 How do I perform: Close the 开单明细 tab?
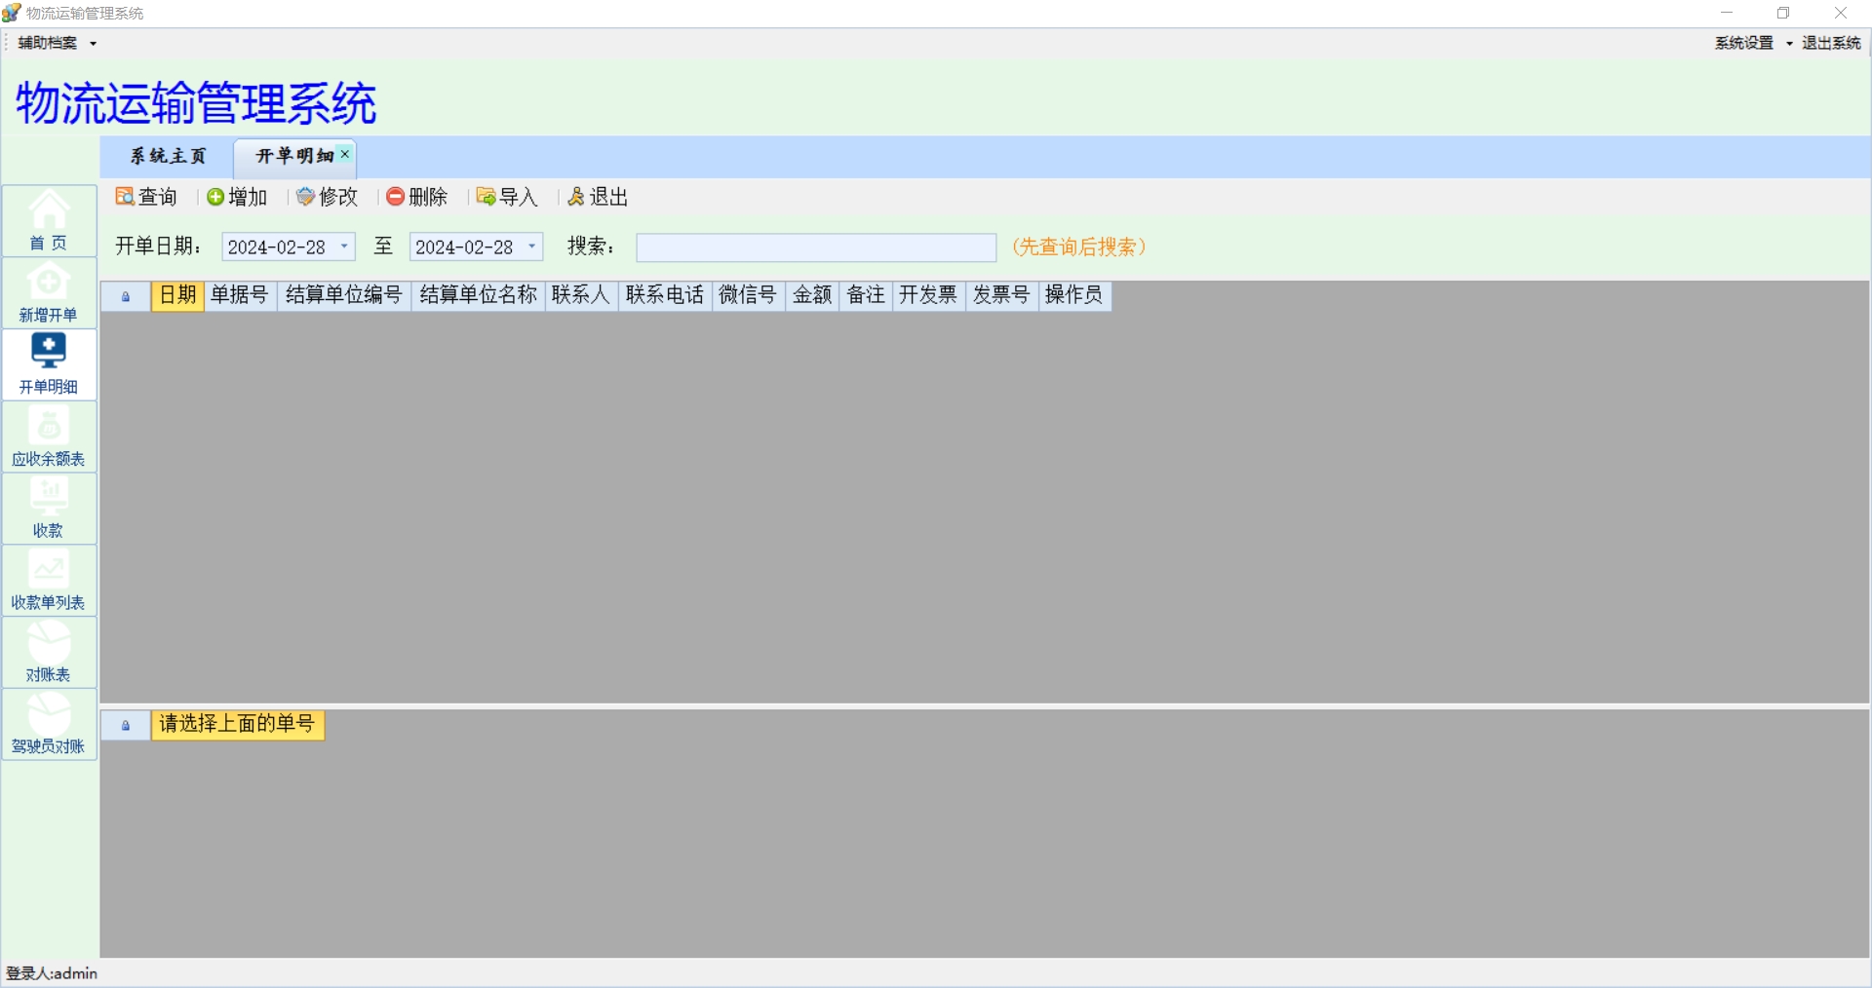[344, 154]
